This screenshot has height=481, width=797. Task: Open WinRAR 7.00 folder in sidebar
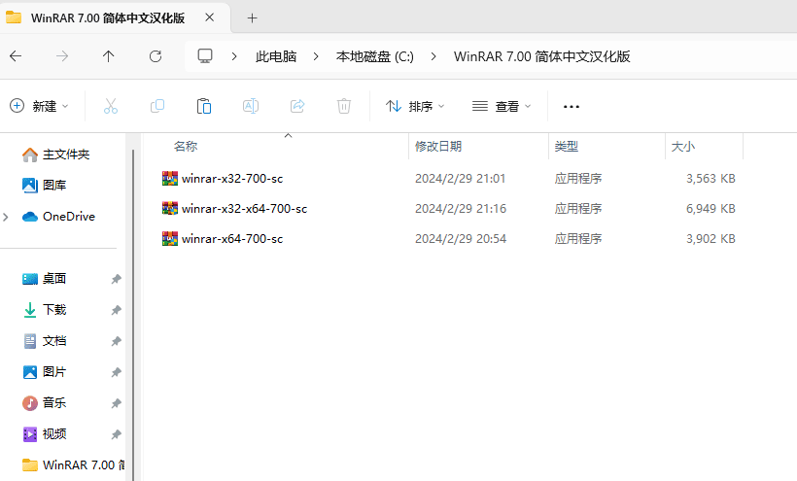click(x=73, y=465)
